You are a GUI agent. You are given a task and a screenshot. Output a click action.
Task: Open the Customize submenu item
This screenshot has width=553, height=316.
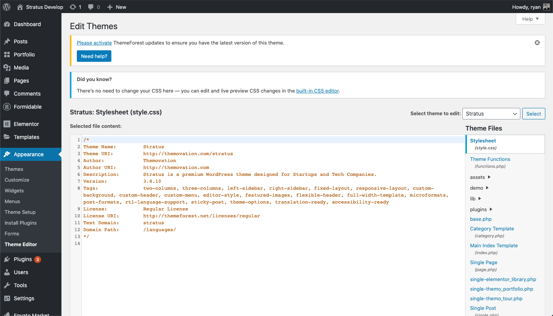tap(17, 180)
